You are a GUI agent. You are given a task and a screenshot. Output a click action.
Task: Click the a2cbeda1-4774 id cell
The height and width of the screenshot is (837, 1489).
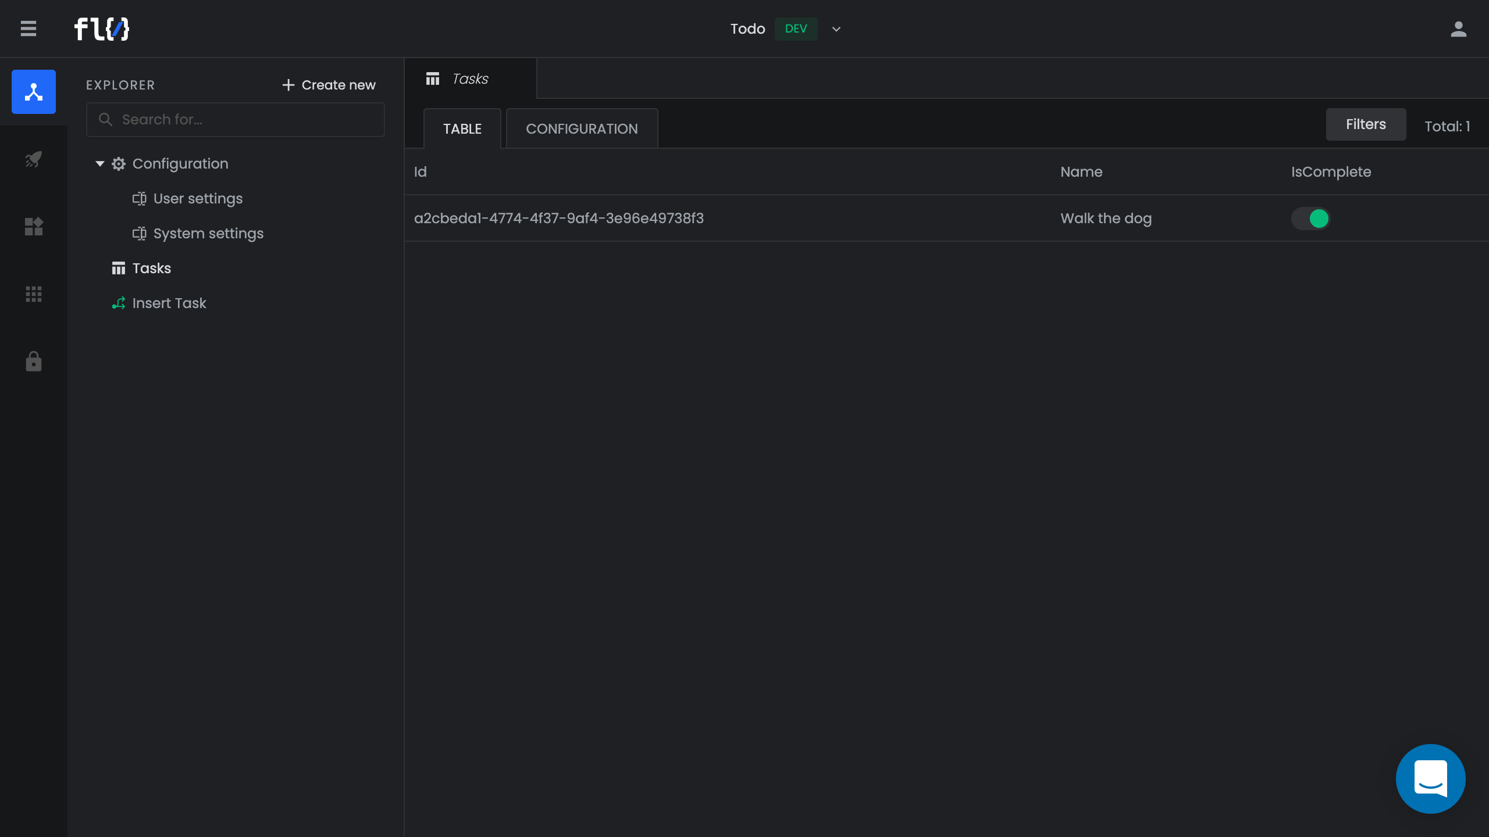point(559,219)
